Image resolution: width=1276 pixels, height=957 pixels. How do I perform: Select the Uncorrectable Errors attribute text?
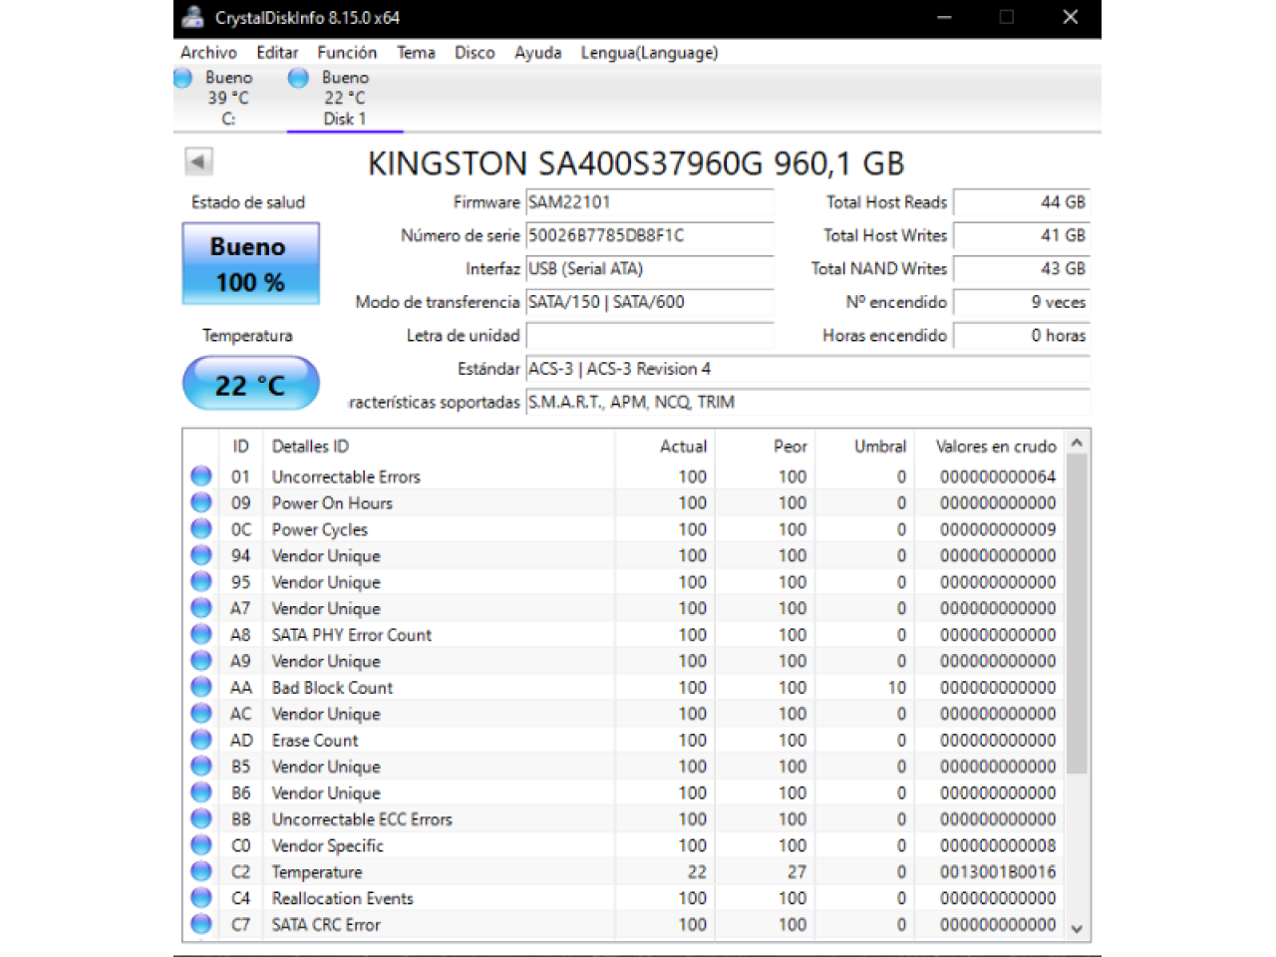(346, 477)
